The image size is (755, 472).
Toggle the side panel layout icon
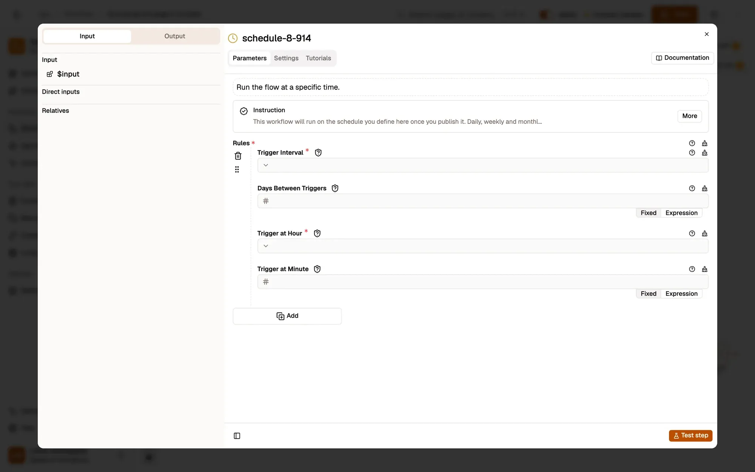point(237,436)
